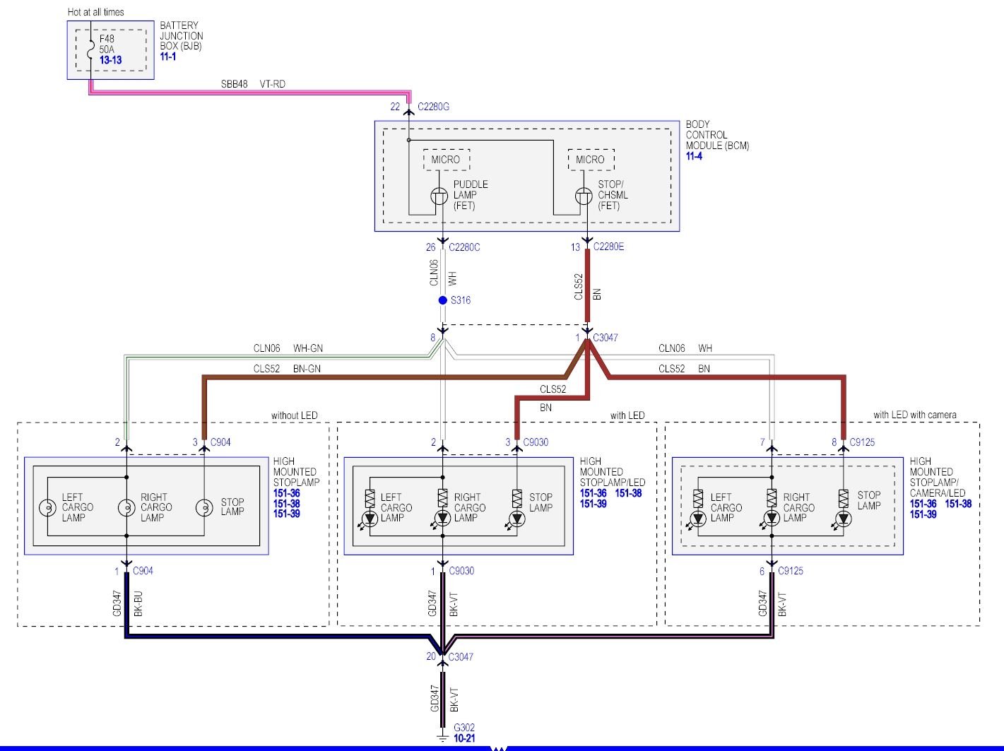Click the Puddle Lamp FET transistor symbol

(439, 196)
